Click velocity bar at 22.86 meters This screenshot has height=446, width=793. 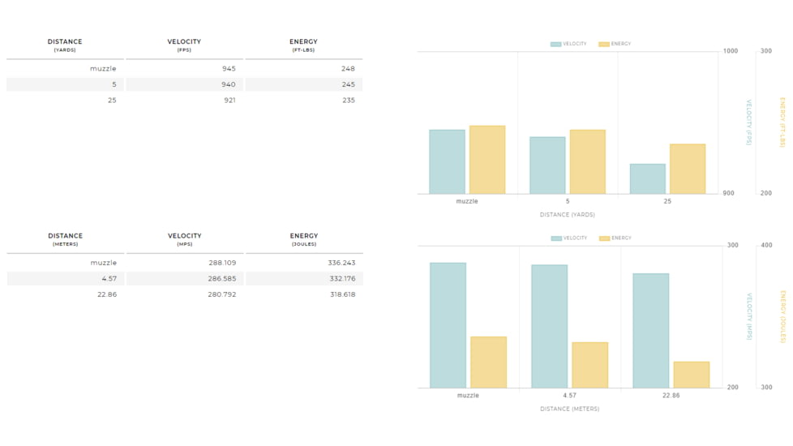(x=650, y=330)
